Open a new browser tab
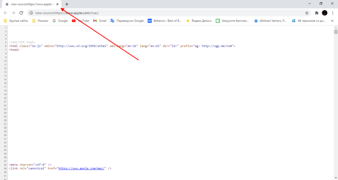 pyautogui.click(x=67, y=4)
